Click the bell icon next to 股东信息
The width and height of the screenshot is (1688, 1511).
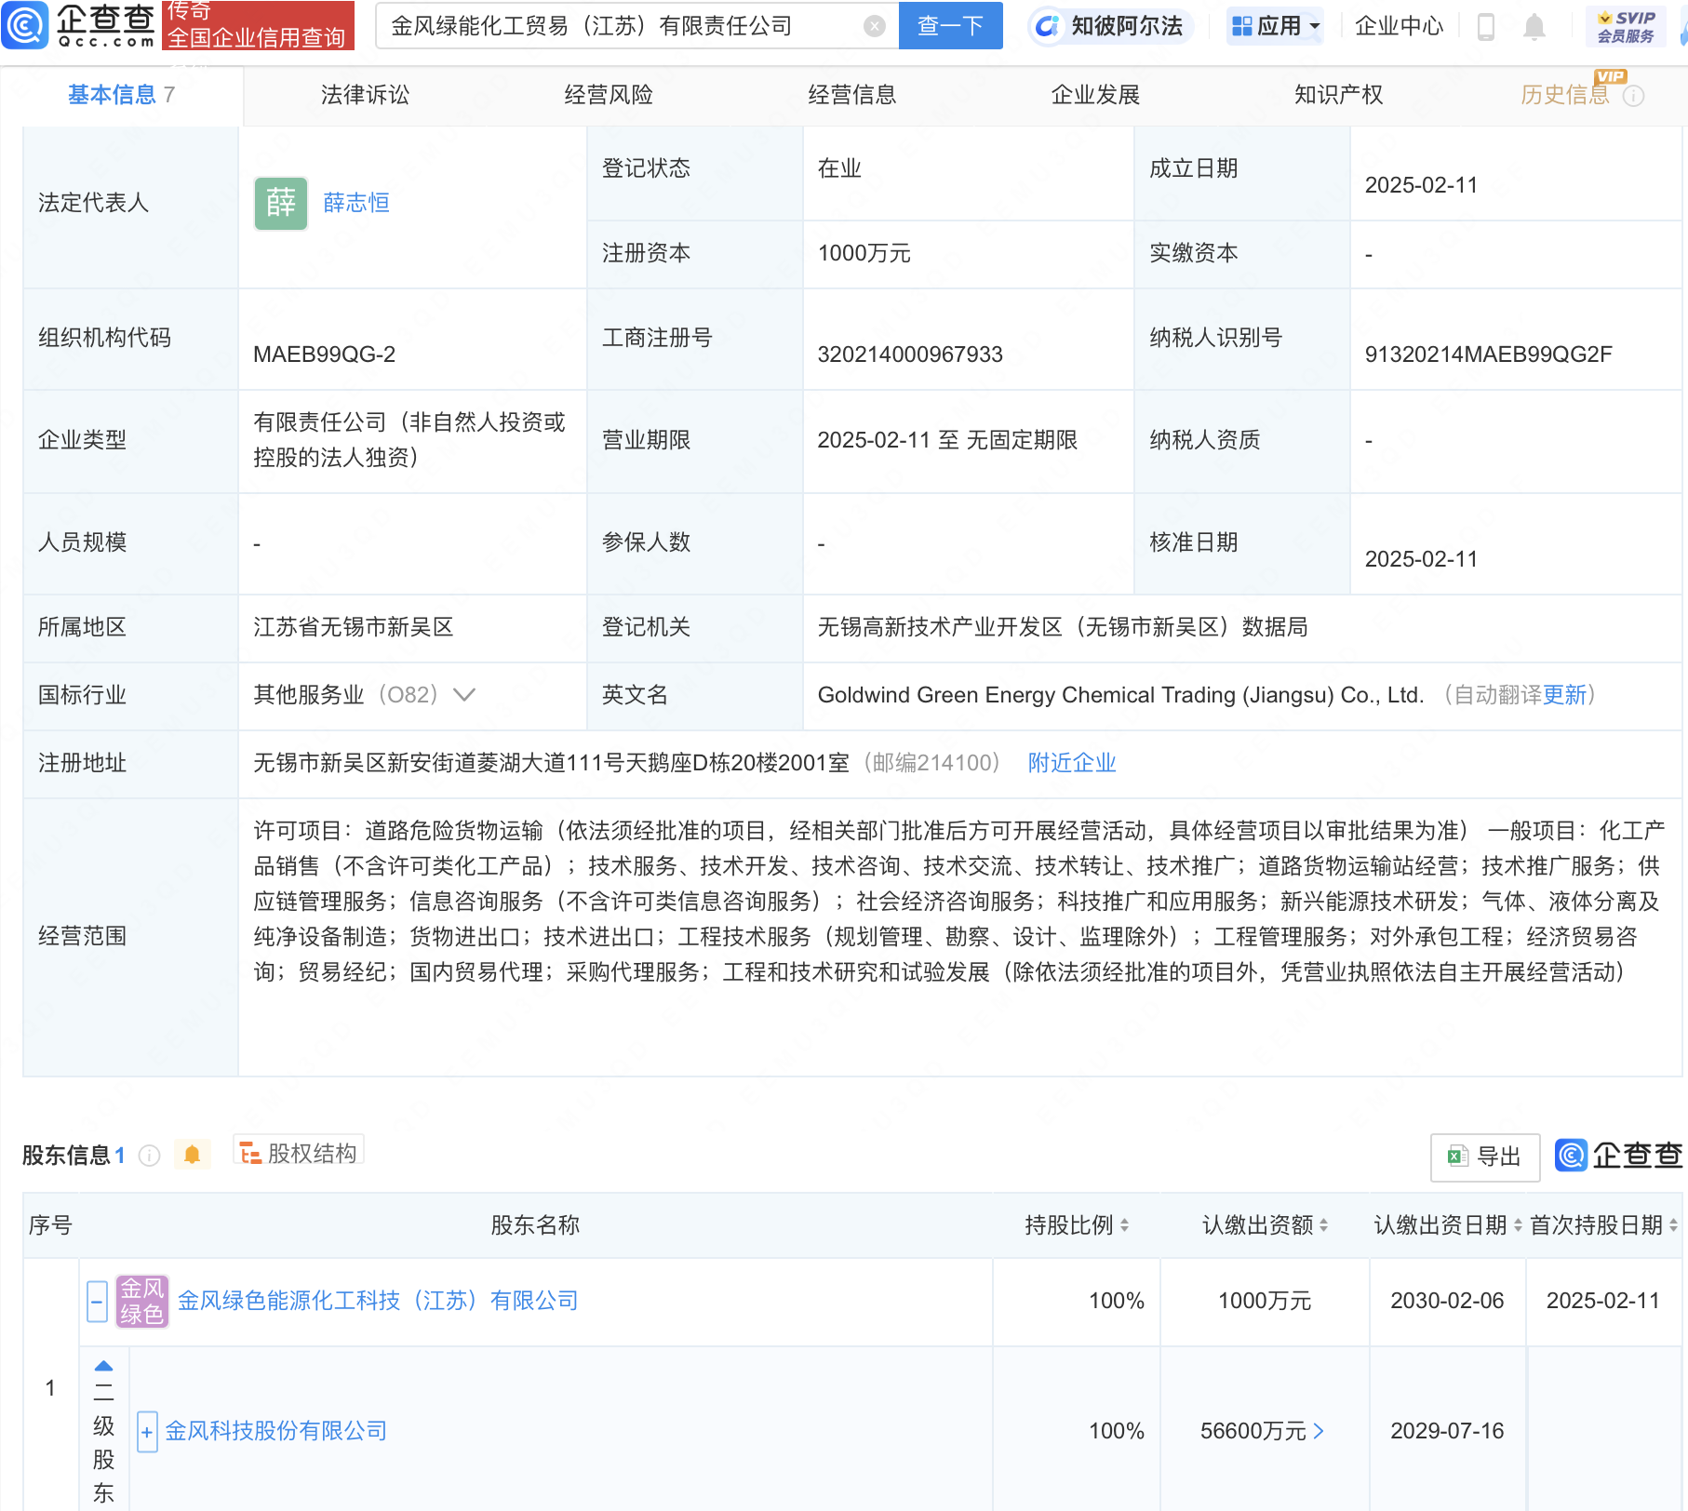coord(194,1154)
